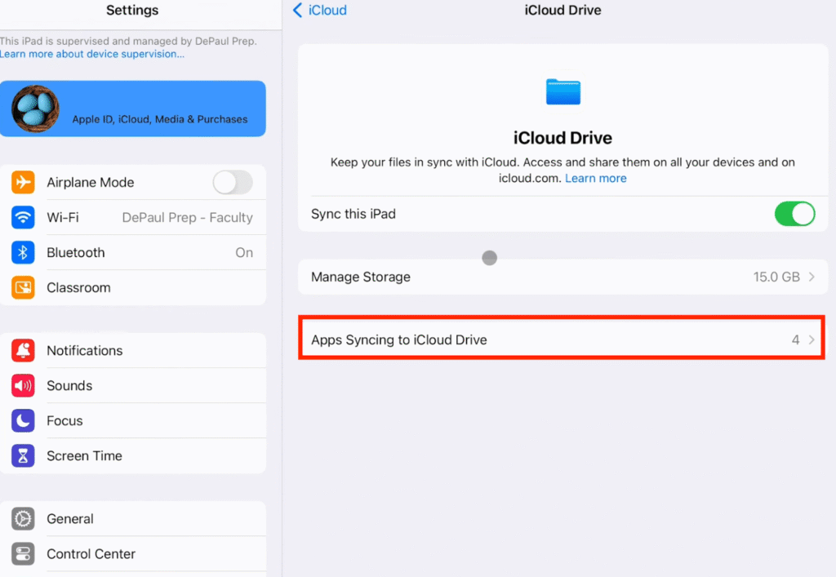
Task: Open the Notifications settings row
Action: tap(133, 351)
